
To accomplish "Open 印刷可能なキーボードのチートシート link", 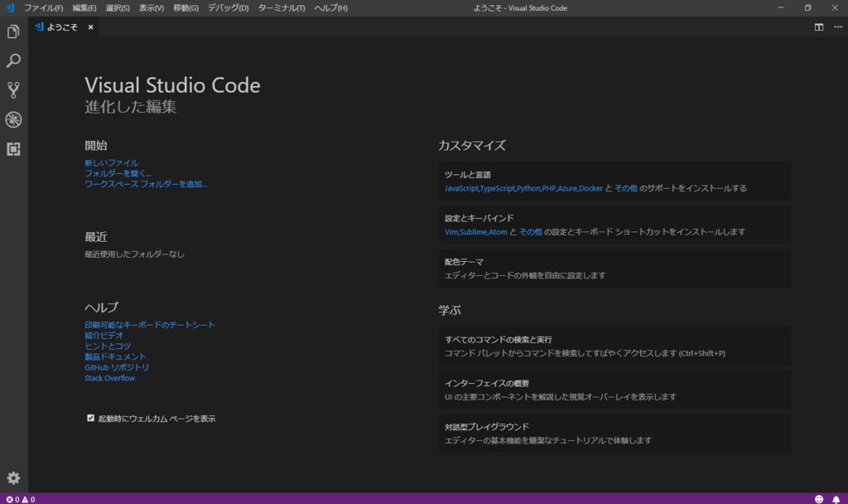I will 150,325.
